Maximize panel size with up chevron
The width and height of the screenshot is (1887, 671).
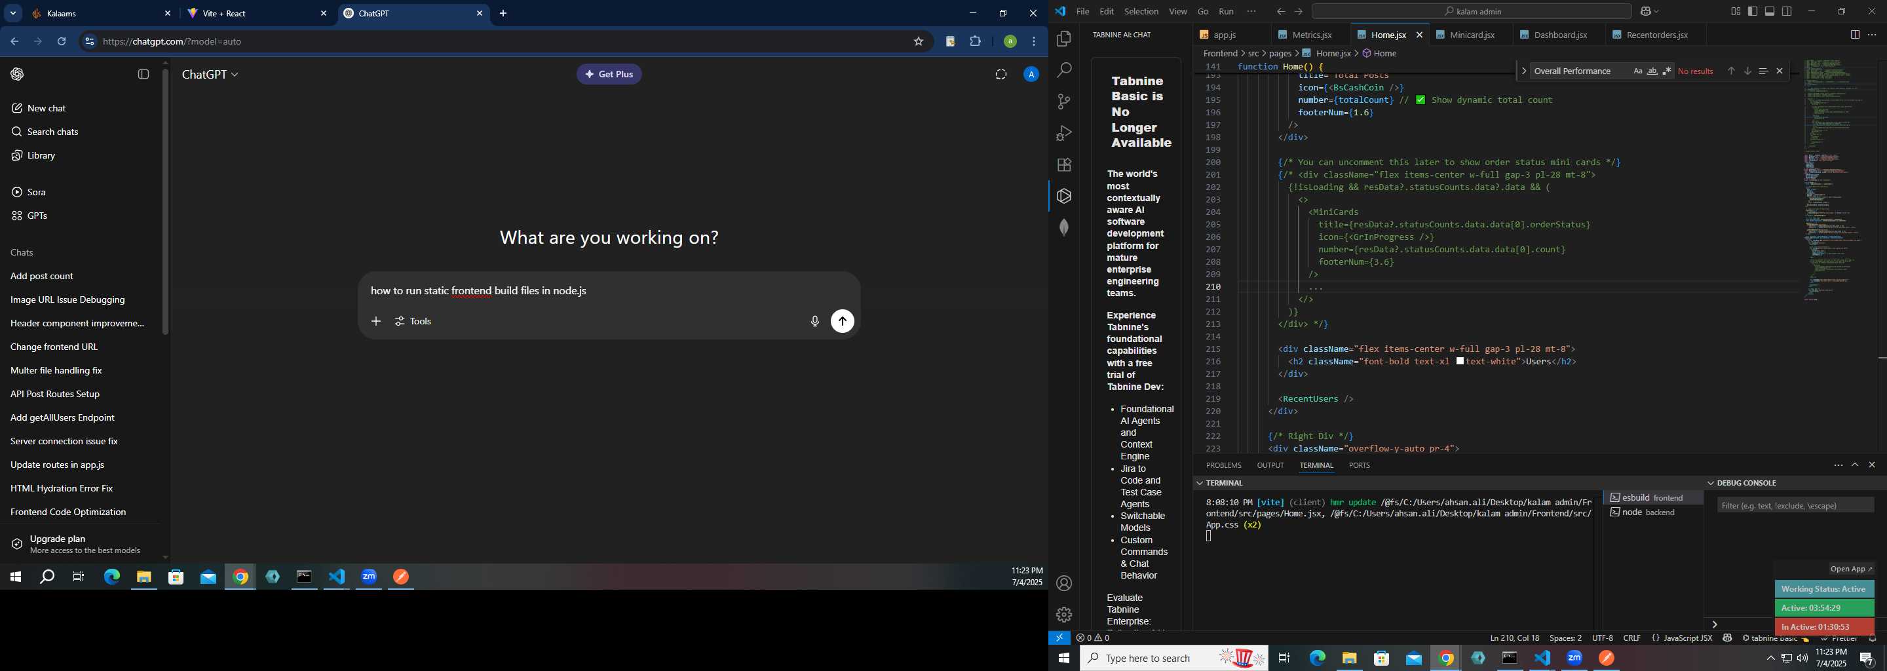coord(1855,465)
